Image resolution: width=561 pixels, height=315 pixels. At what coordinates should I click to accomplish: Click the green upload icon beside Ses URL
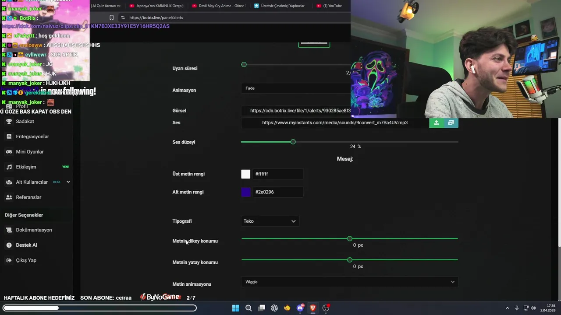436,122
